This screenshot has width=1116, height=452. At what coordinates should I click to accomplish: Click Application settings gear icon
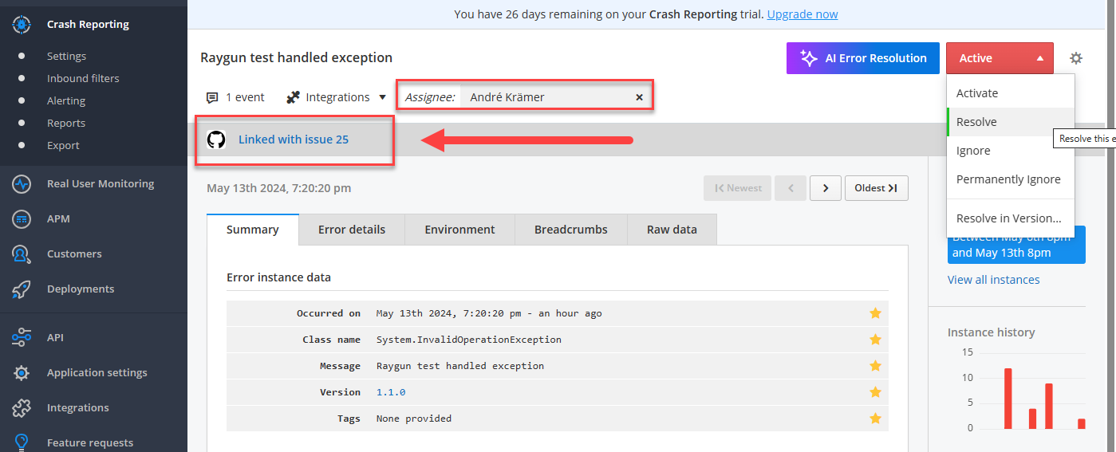point(22,372)
